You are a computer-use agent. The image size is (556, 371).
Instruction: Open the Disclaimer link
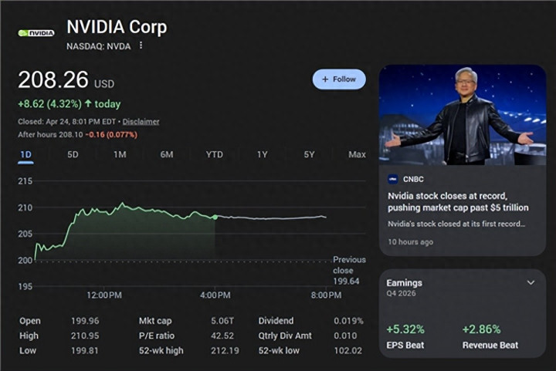point(141,122)
